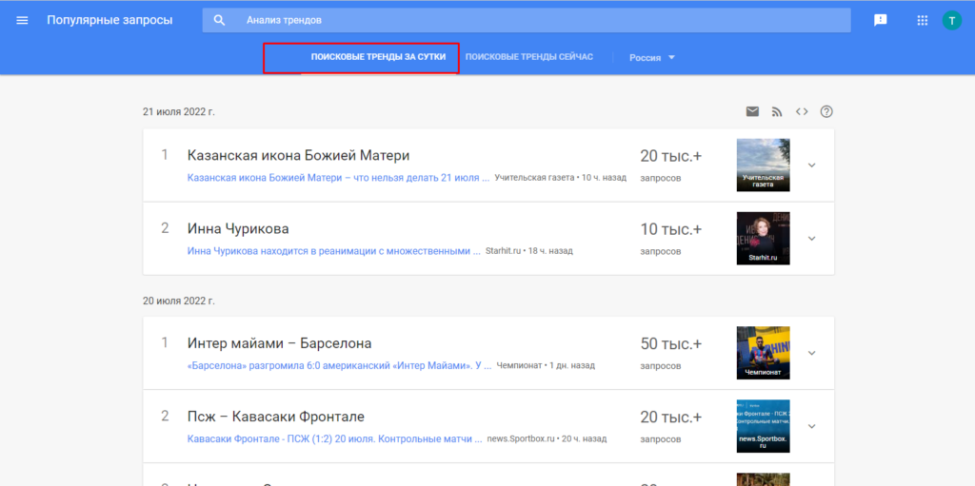This screenshot has width=975, height=486.
Task: Click the Анализ трендов search field
Action: 533,20
